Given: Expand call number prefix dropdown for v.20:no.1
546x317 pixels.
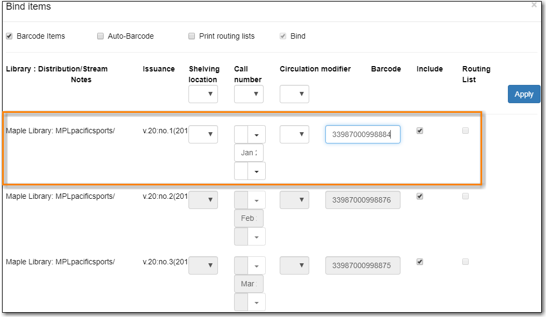Looking at the screenshot, I should point(257,135).
